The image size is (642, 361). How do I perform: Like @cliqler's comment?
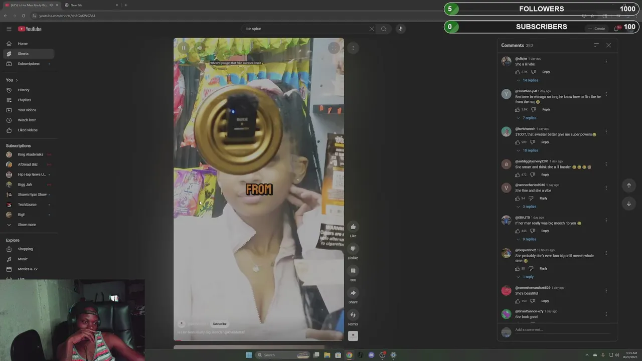click(x=517, y=72)
